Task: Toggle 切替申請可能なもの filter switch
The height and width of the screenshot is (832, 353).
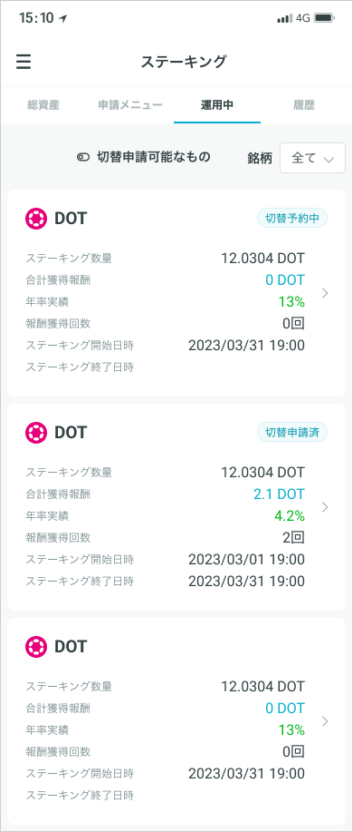Action: [83, 157]
